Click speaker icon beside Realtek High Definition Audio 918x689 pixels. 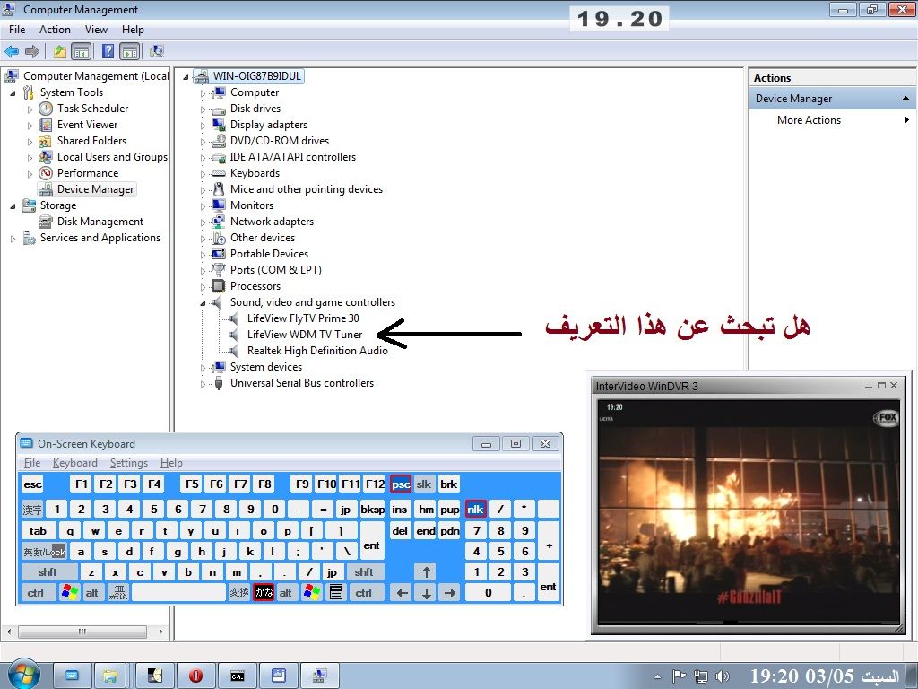[234, 351]
